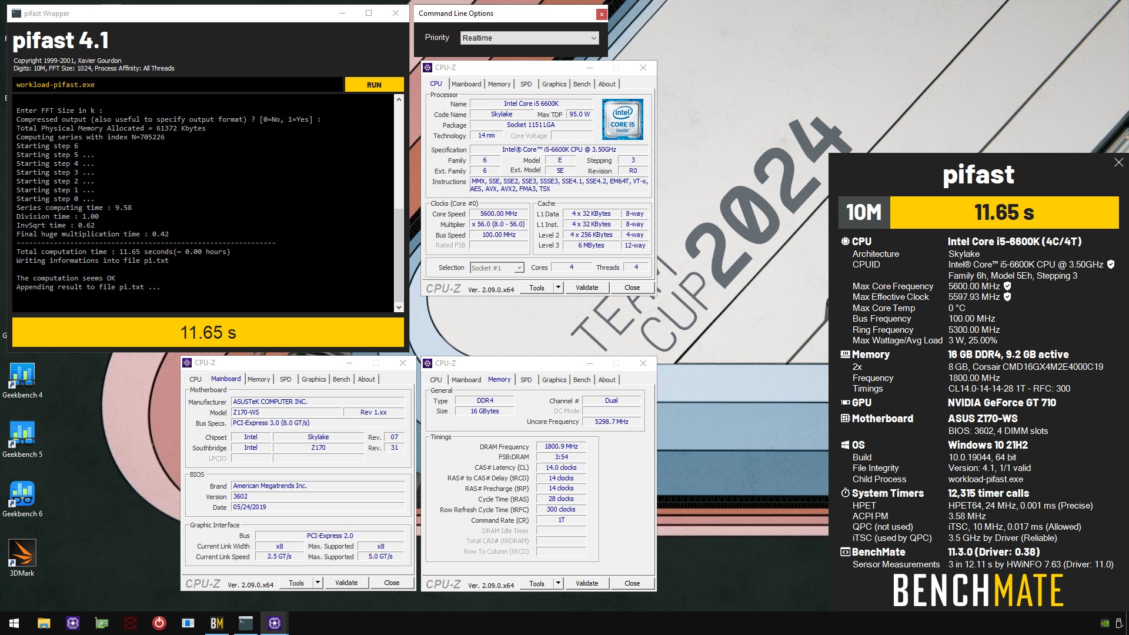Open Bench tab in CPU-Z CPU window
The image size is (1129, 635).
(x=582, y=84)
